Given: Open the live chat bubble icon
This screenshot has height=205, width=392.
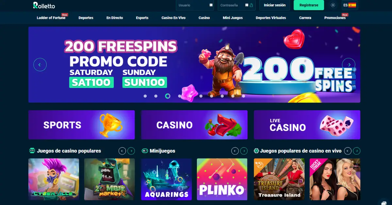Looking at the screenshot, I should point(384,202).
